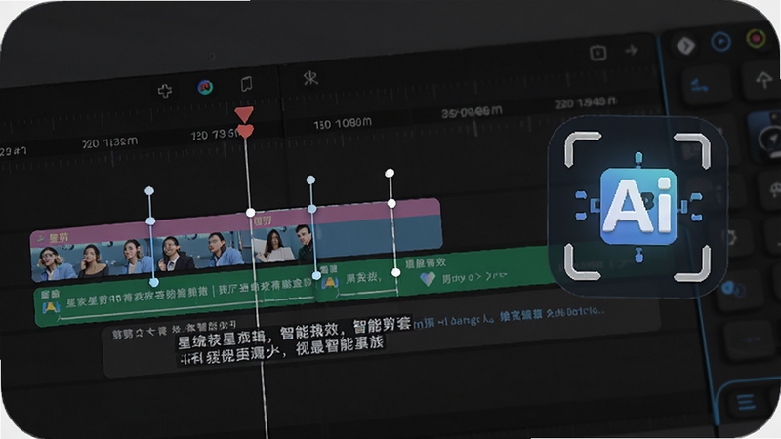Screen dimensions: 781x439
Task: Click the blue caption text right of the subtitles
Action: pos(508,317)
